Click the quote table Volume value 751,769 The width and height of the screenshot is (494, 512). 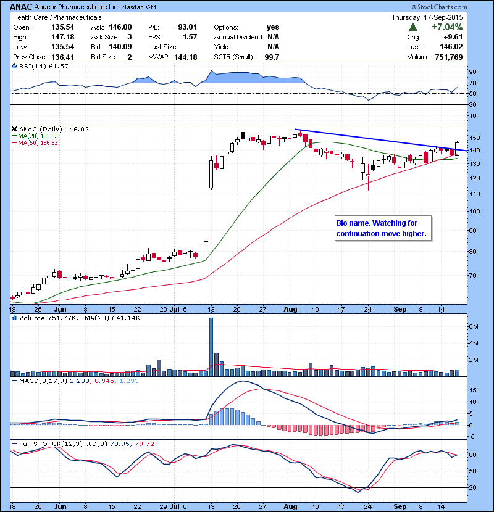449,57
